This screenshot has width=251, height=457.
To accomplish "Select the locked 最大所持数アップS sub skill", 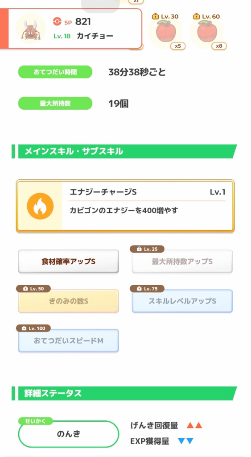I will point(182,262).
